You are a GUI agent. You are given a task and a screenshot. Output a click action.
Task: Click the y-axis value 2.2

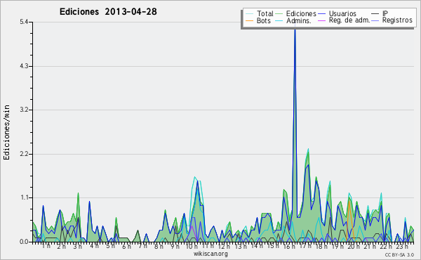click(24, 154)
